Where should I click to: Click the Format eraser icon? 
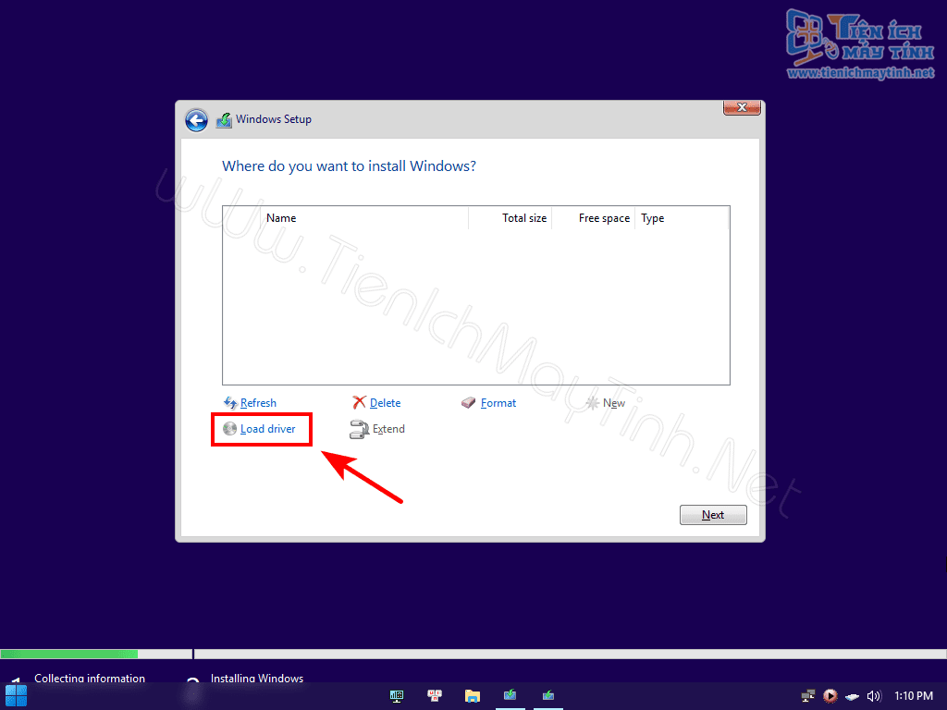pos(468,403)
